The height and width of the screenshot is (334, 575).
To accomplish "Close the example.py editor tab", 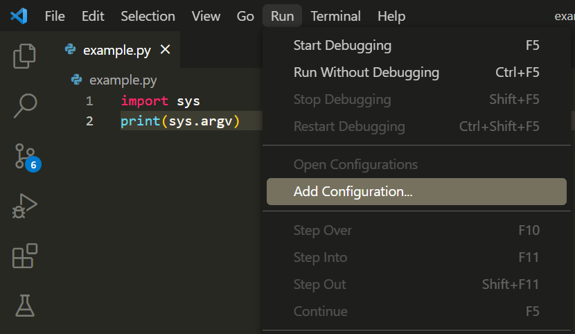I will 166,49.
